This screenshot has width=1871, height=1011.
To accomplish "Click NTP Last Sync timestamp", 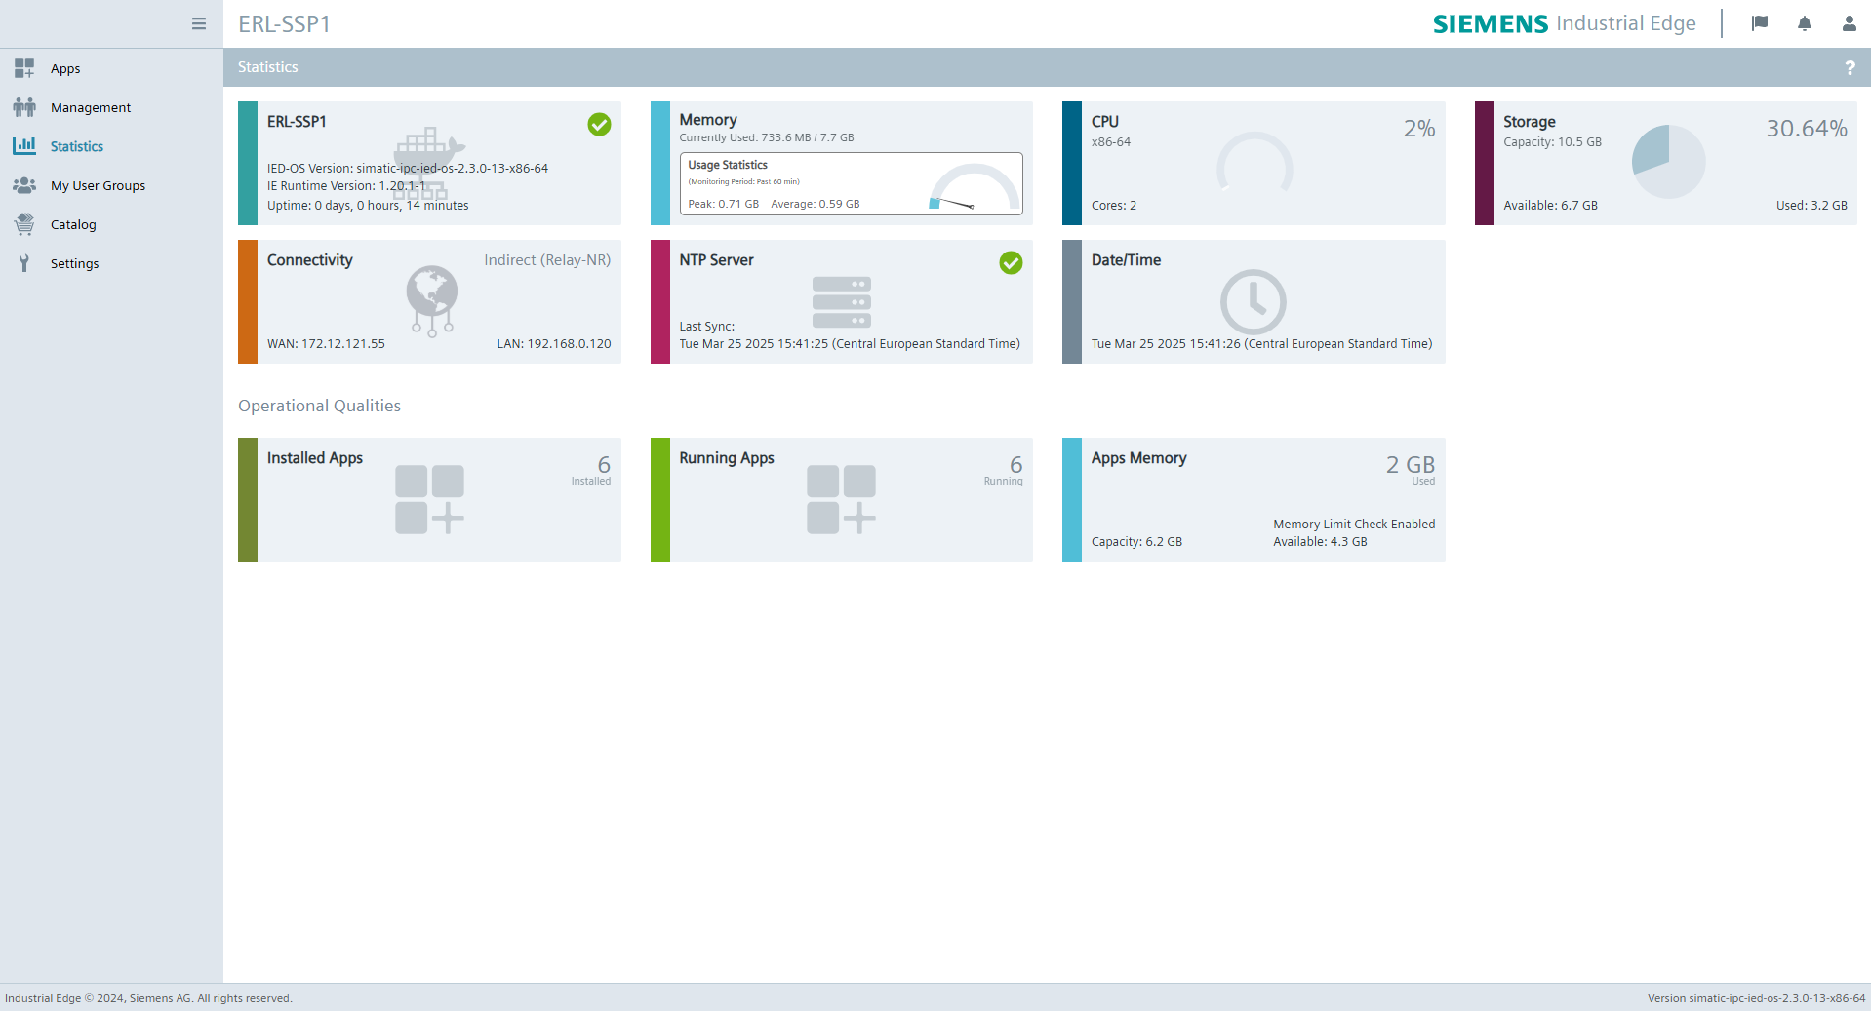I will pos(850,343).
